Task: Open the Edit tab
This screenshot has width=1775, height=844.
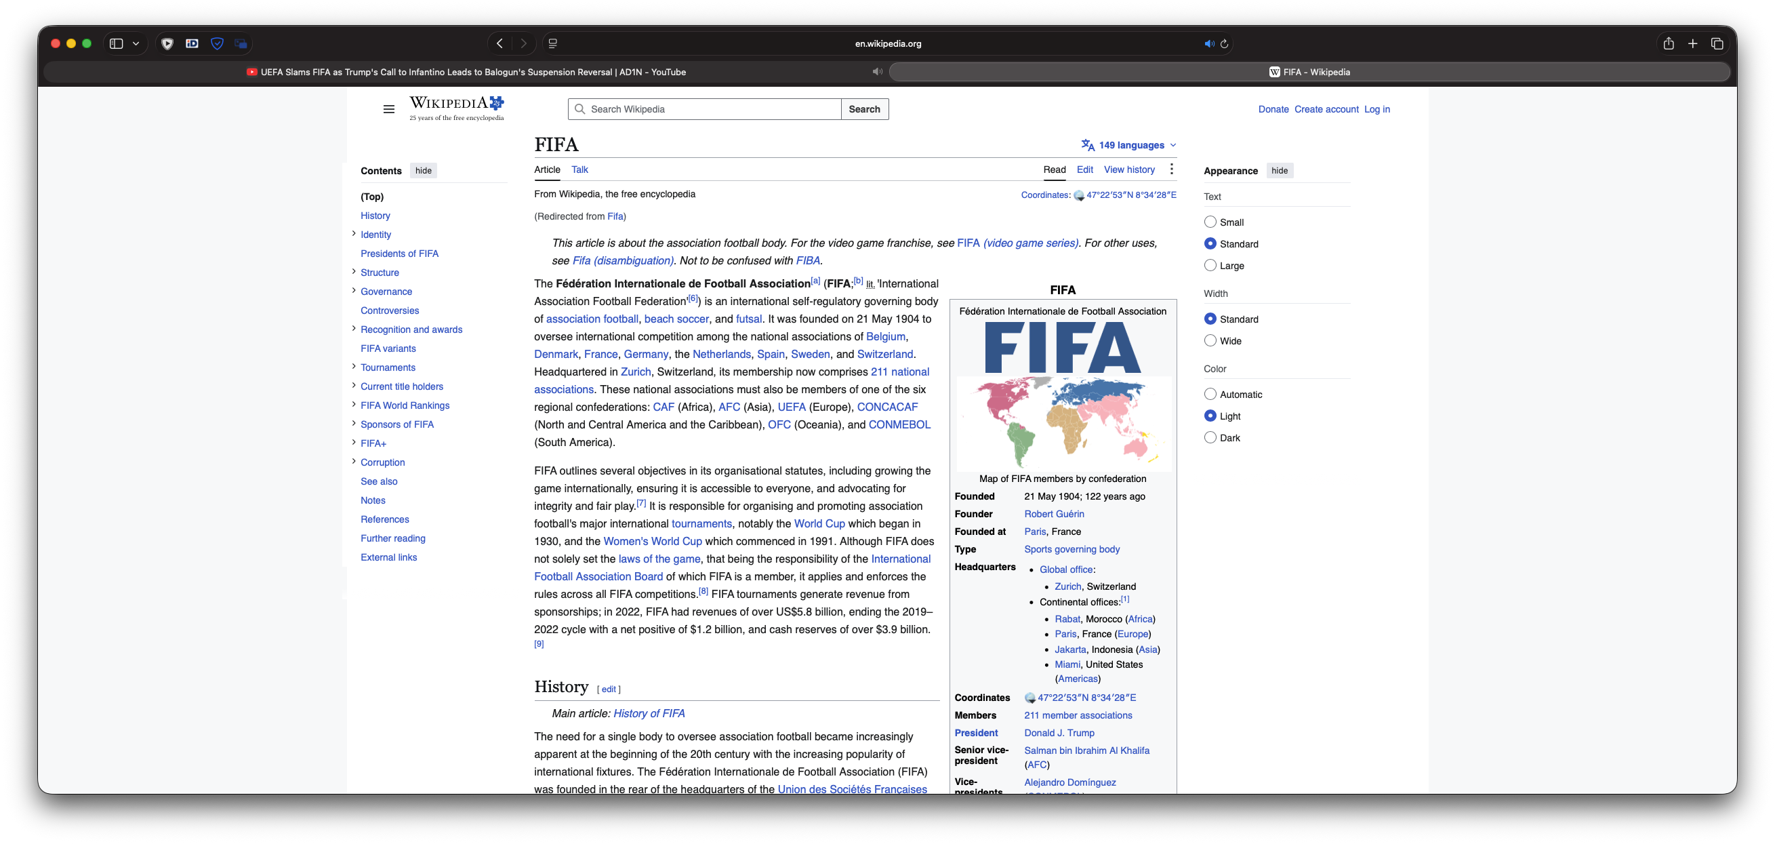Action: [1084, 169]
